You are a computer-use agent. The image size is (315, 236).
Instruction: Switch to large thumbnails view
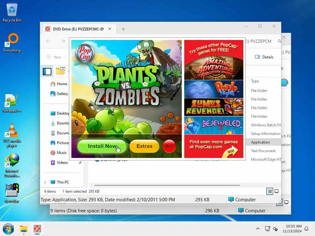pyautogui.click(x=277, y=191)
